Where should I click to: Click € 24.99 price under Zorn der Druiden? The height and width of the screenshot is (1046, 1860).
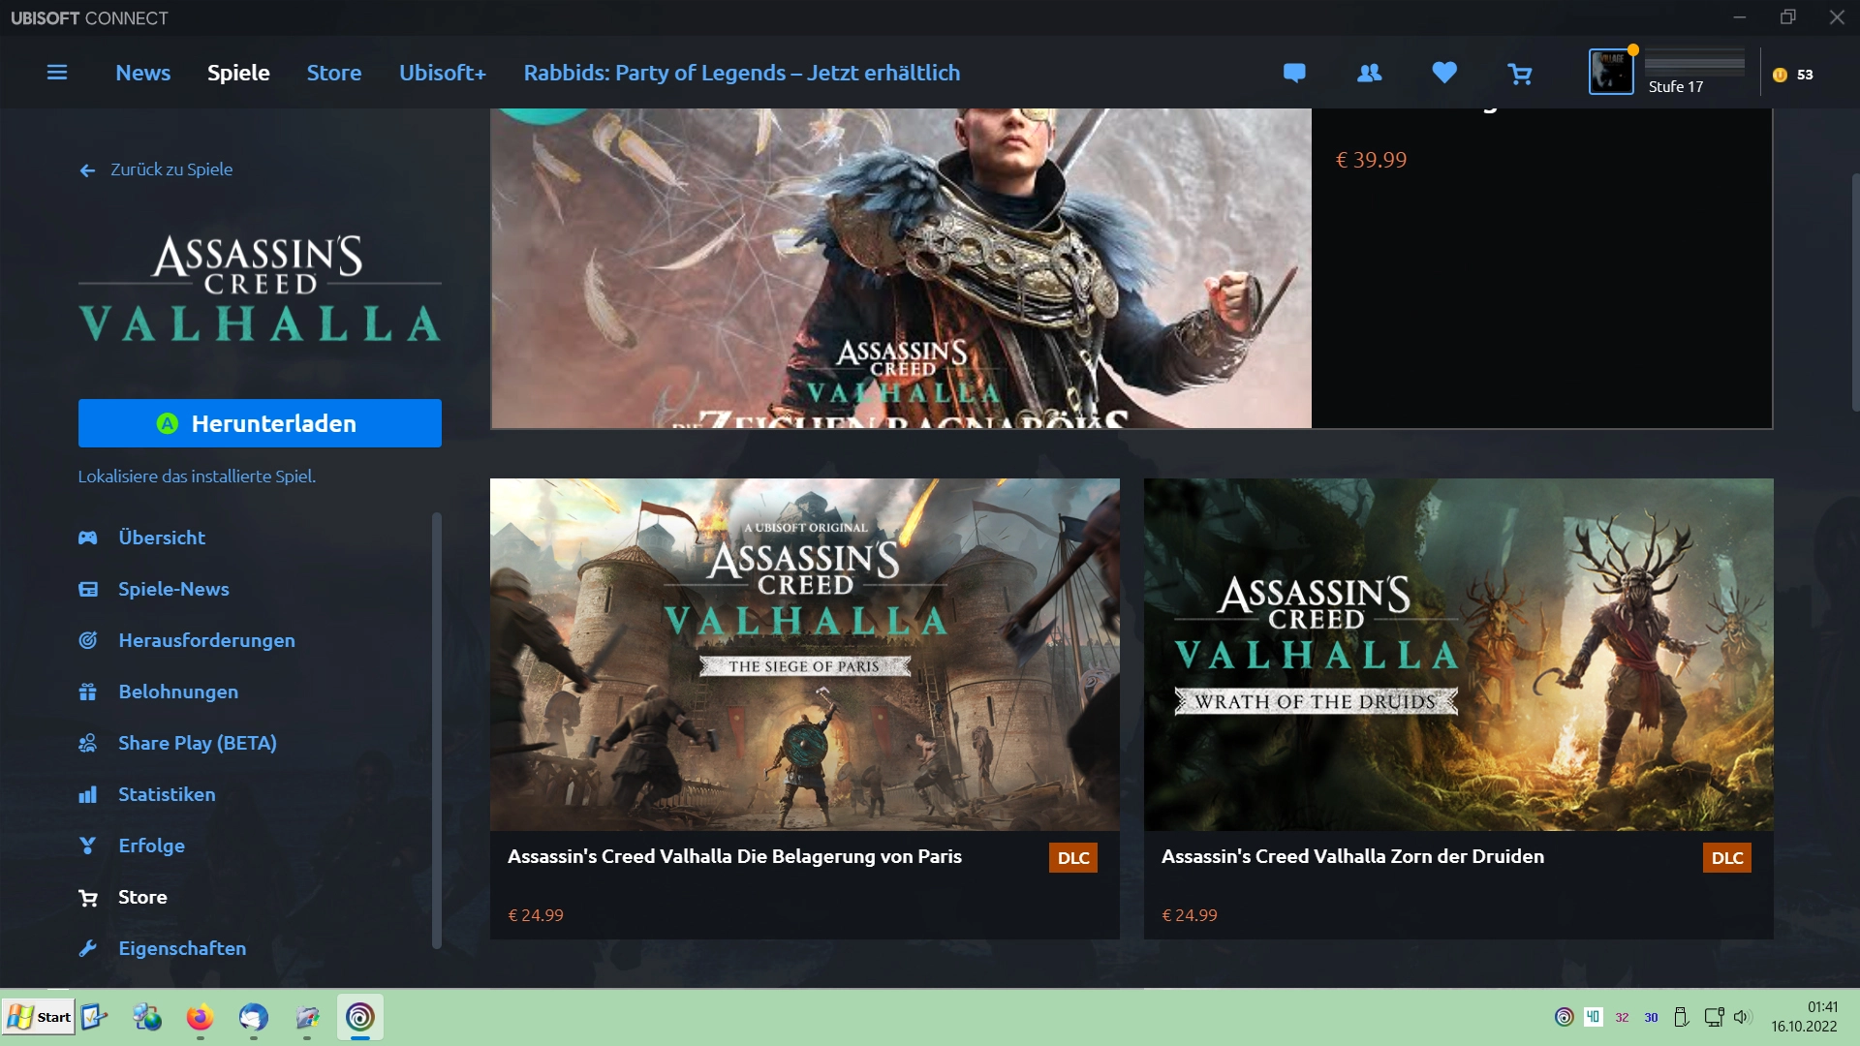tap(1190, 915)
